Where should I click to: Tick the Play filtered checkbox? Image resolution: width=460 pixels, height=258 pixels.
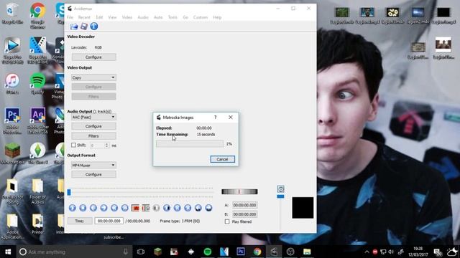227,221
